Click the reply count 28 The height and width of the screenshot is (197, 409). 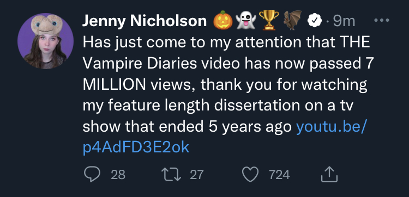(118, 175)
